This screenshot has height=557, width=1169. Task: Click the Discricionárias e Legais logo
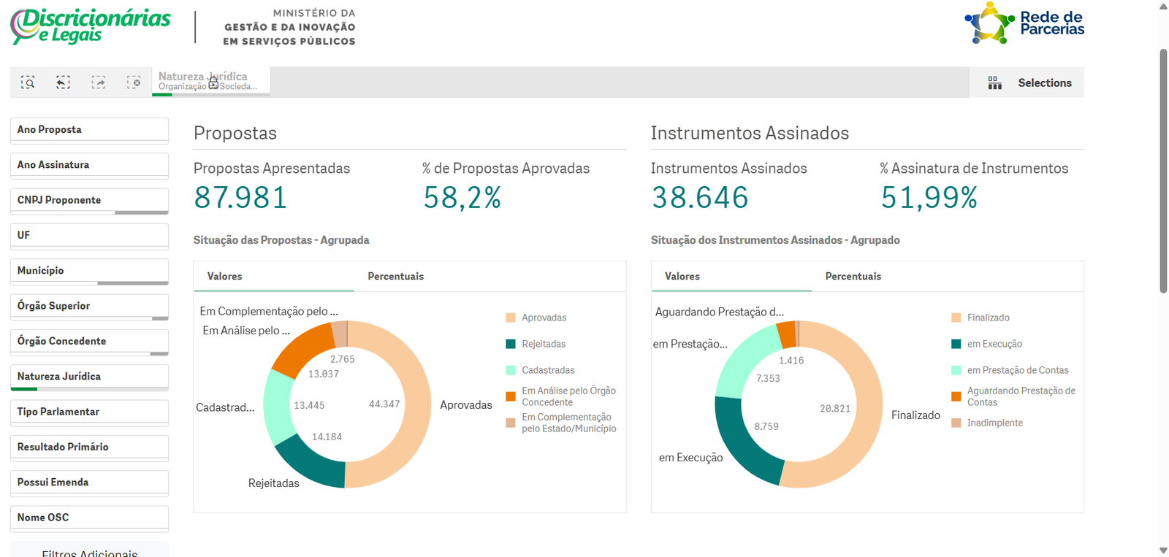91,26
